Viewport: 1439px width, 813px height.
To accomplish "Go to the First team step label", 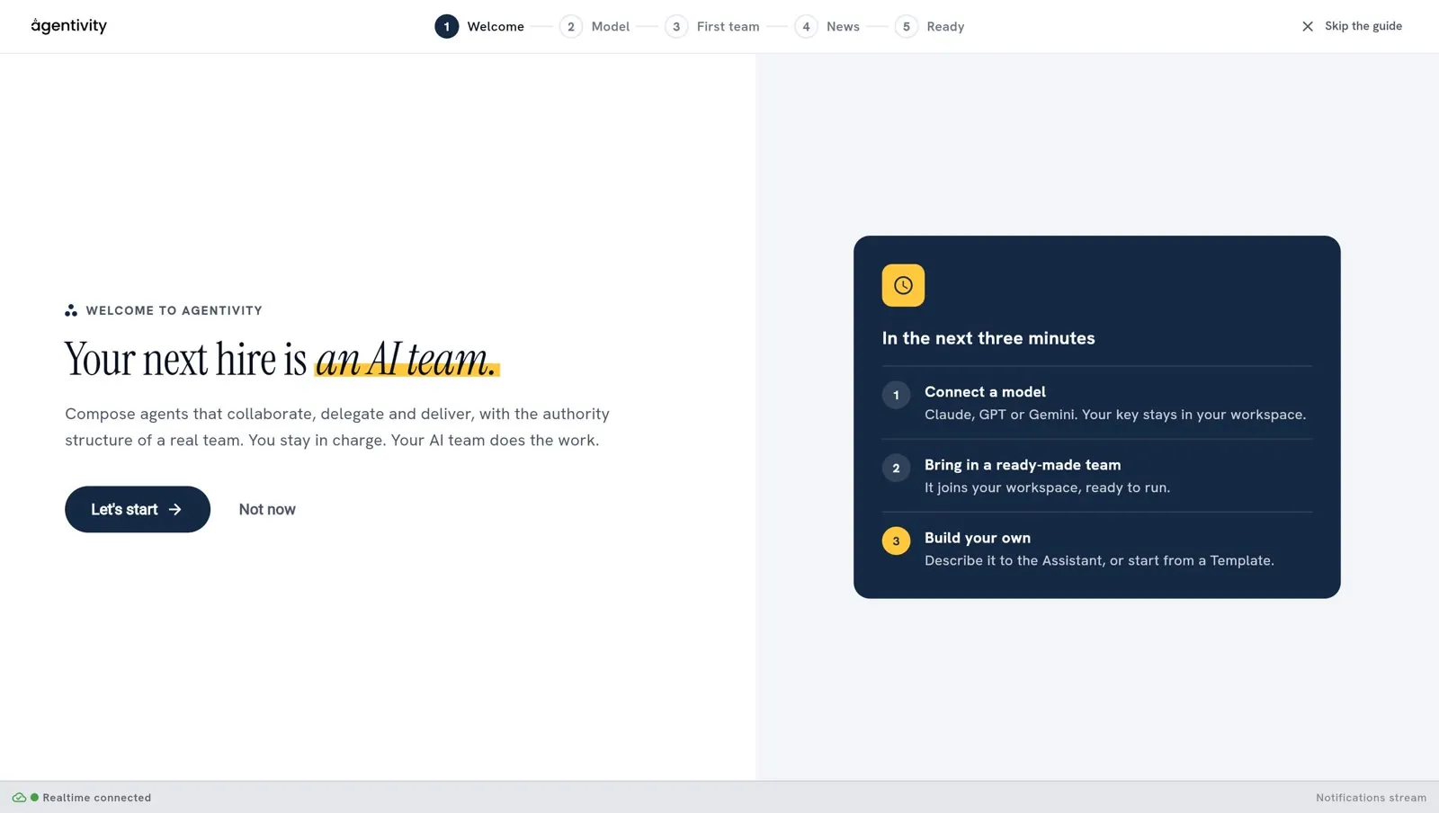I will coord(728,27).
